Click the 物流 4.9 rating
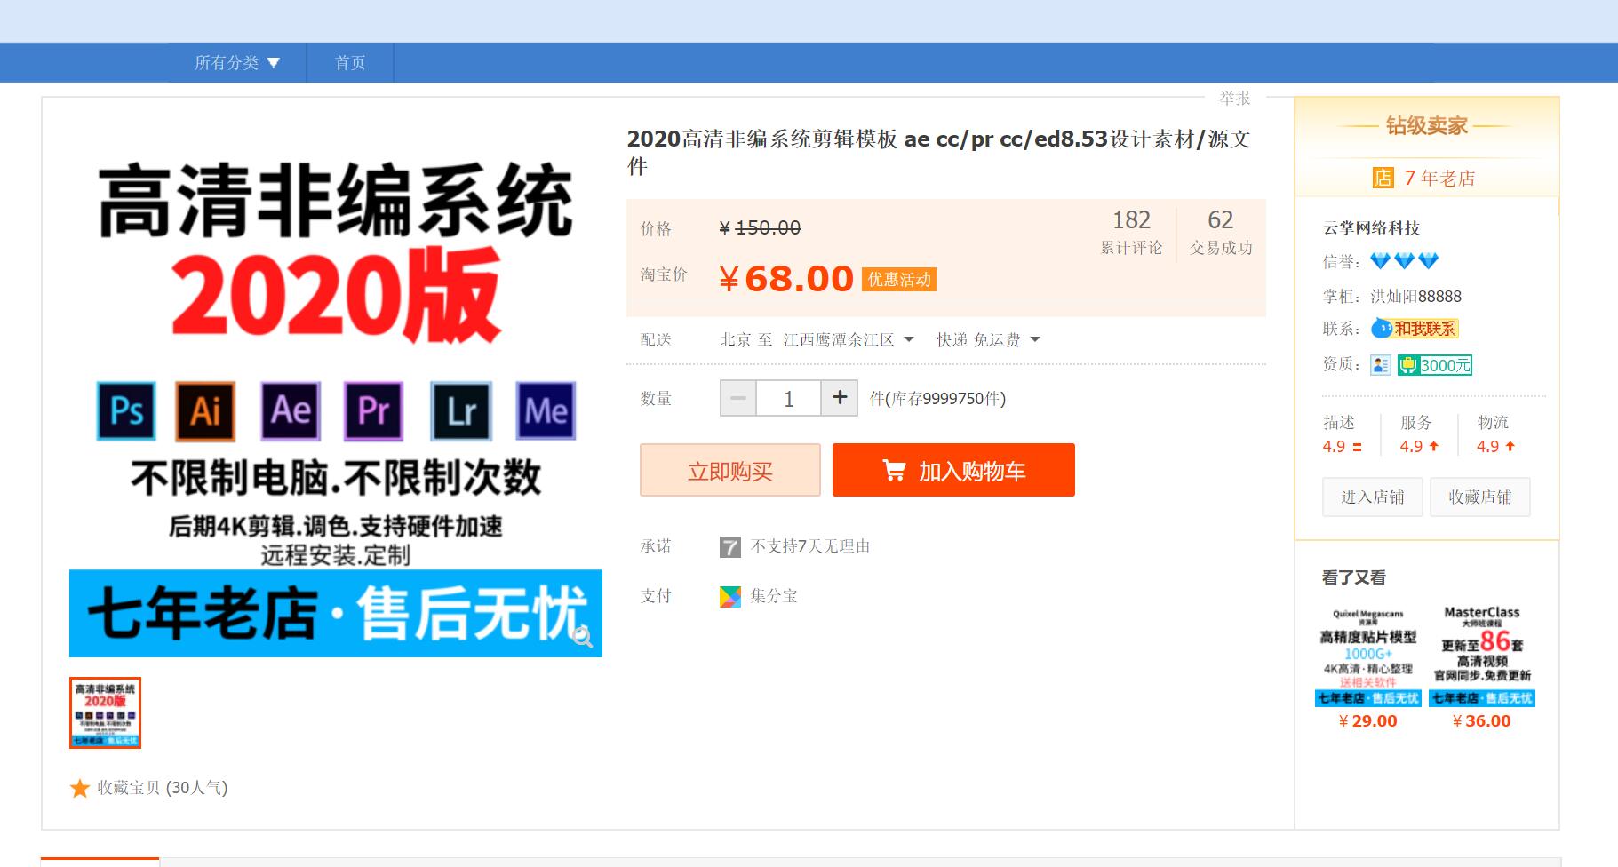The height and width of the screenshot is (867, 1618). [1495, 434]
